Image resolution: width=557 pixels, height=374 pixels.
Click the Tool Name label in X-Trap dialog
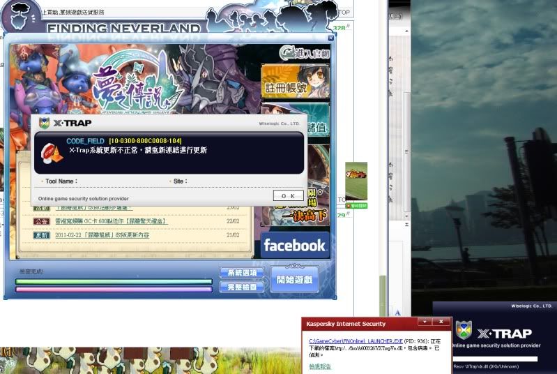(61, 181)
